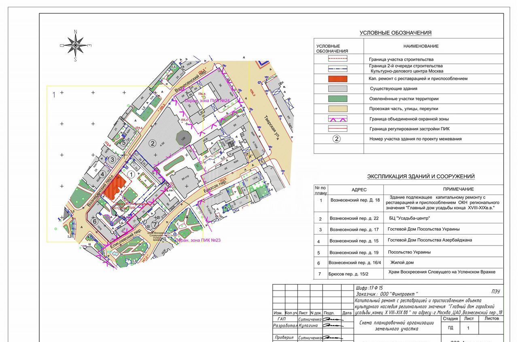Click the АДРЕС column header
Image resolution: width=518 pixels, height=342 pixels.
coord(359,190)
